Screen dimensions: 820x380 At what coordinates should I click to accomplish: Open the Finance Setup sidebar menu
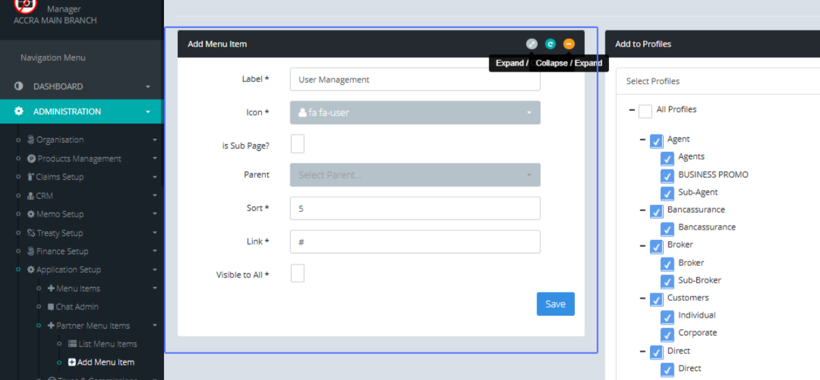tap(62, 252)
